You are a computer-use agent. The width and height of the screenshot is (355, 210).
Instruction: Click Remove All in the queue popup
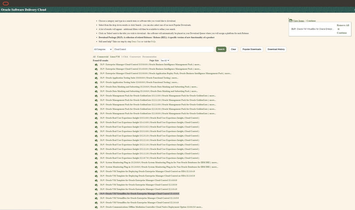coord(343,25)
